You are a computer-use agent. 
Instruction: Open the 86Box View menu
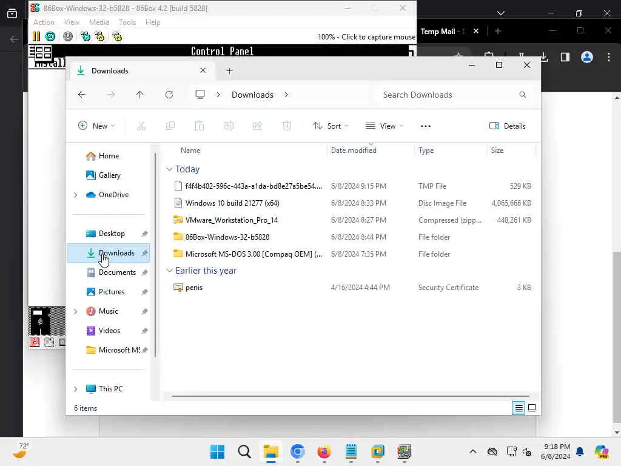click(x=72, y=22)
